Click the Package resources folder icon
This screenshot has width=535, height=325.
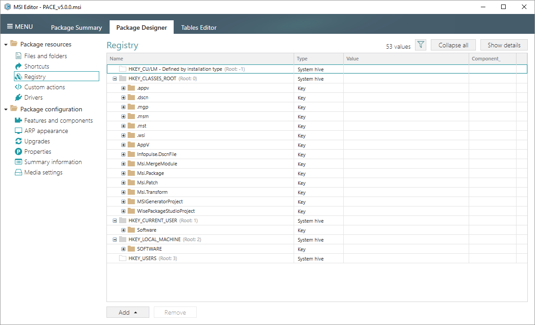14,43
